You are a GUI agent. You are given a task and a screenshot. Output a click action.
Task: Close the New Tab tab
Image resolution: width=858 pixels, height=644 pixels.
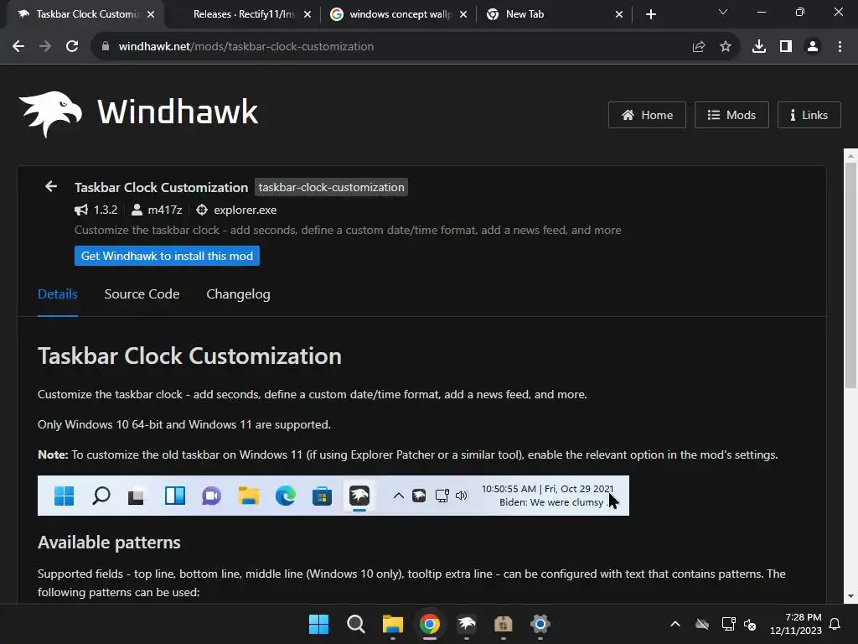tap(619, 14)
